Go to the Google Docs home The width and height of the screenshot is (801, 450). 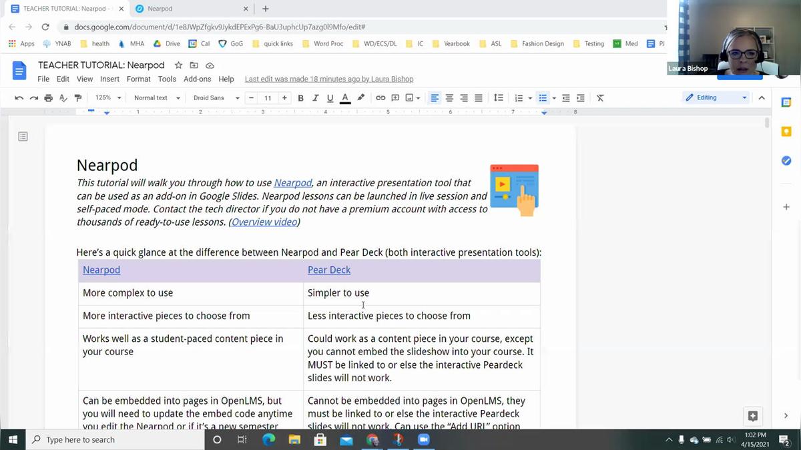(19, 71)
